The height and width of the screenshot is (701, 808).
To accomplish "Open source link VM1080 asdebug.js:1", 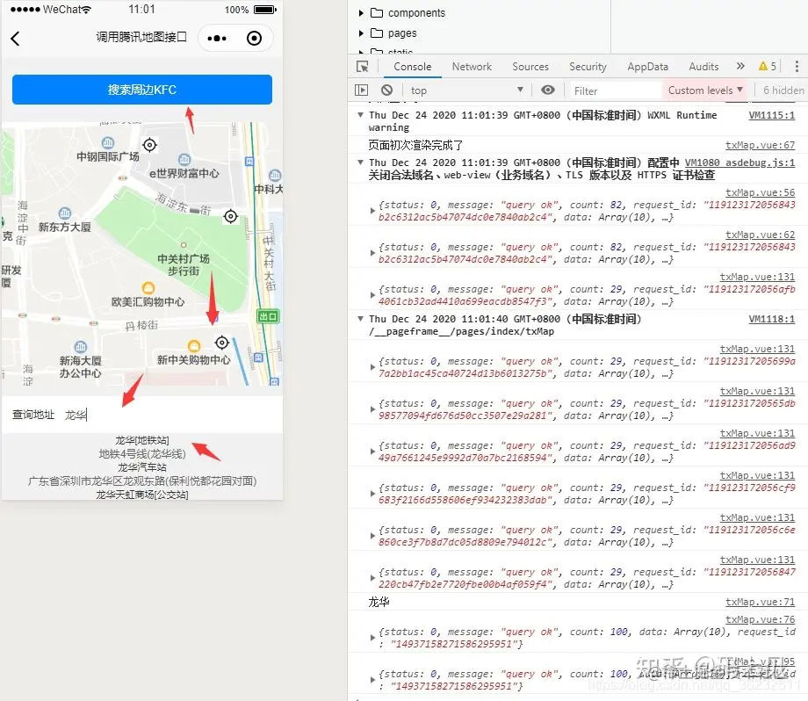I will coord(739,163).
